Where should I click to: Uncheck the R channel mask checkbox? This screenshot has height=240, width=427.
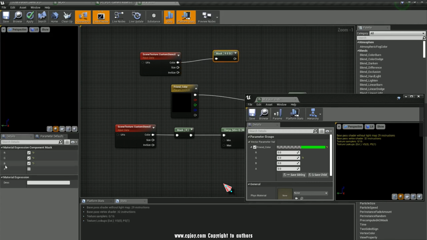pos(29,153)
